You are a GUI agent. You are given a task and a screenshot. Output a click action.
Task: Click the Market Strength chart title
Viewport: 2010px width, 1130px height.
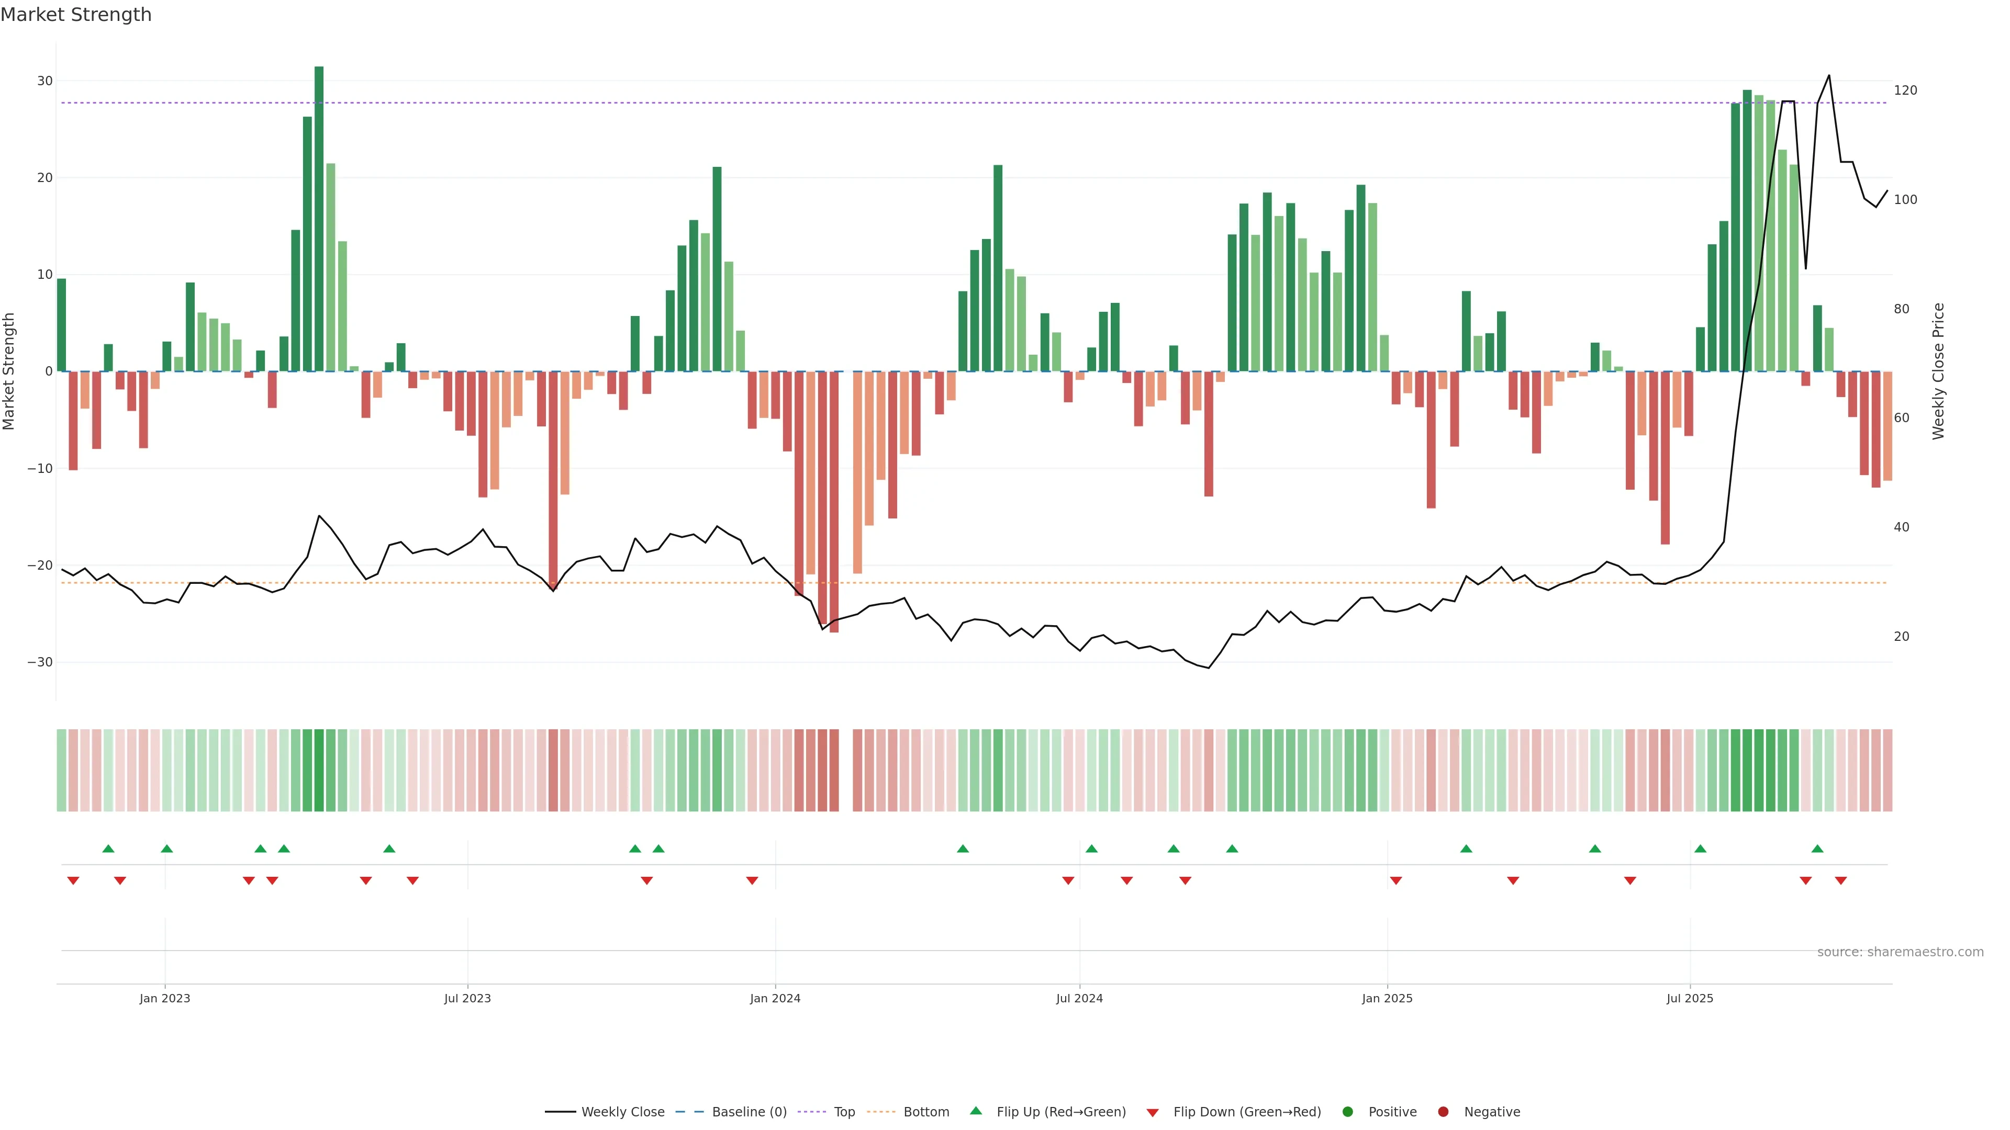click(76, 15)
